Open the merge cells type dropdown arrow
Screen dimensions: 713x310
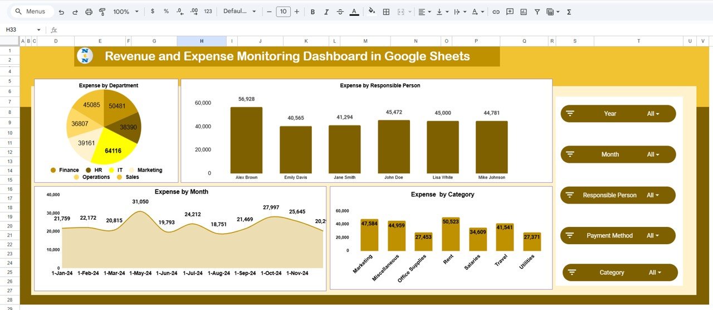410,12
